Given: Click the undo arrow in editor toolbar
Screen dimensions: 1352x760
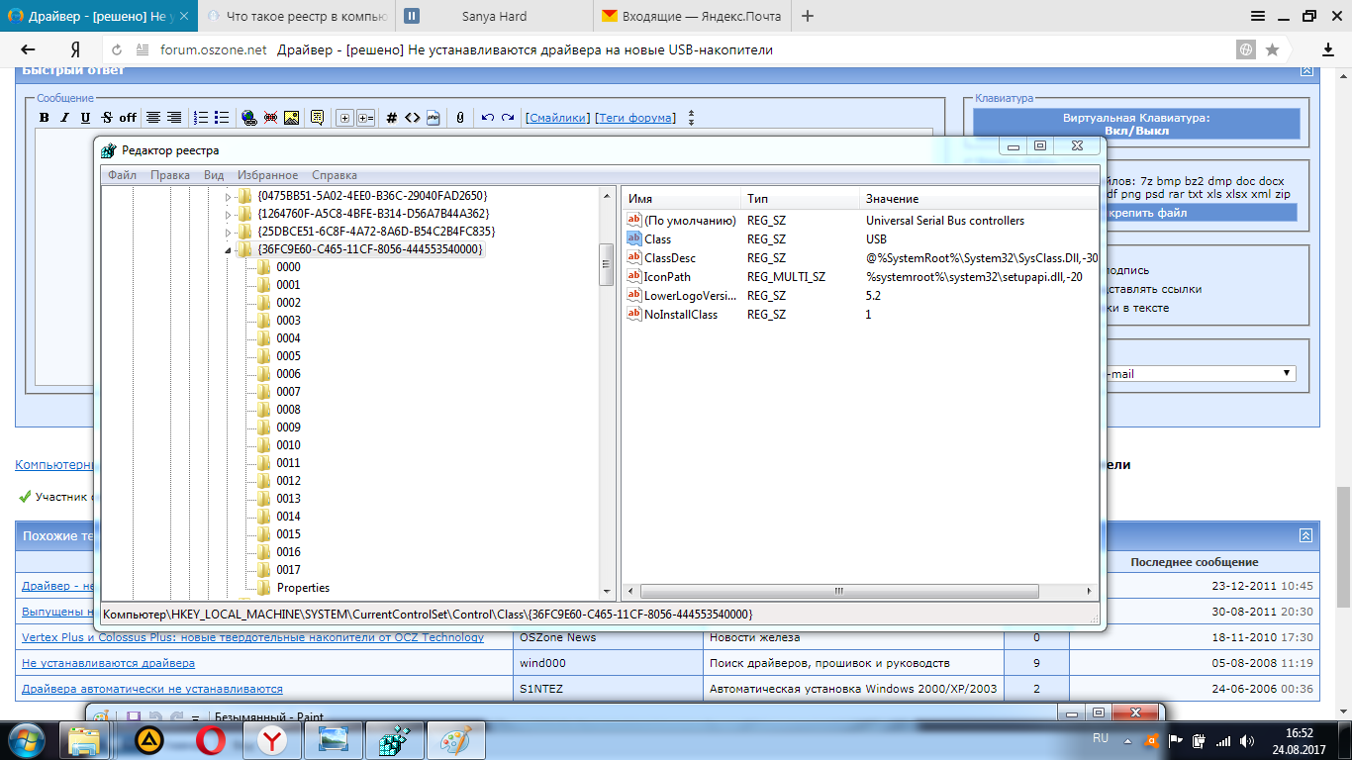Looking at the screenshot, I should pyautogui.click(x=487, y=118).
